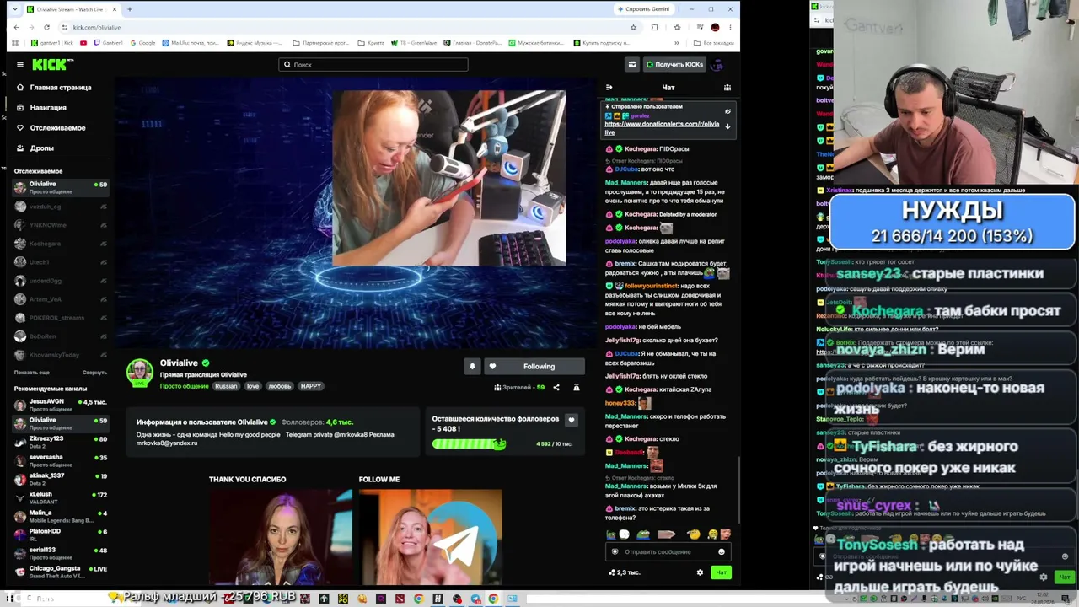Screen dimensions: 1079x607
Task: Click the follower goal progress bar
Action: point(469,443)
